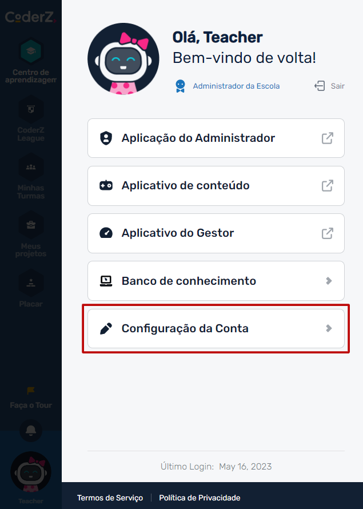Open the Política de Privacidade link
The image size is (363, 509).
(x=200, y=498)
